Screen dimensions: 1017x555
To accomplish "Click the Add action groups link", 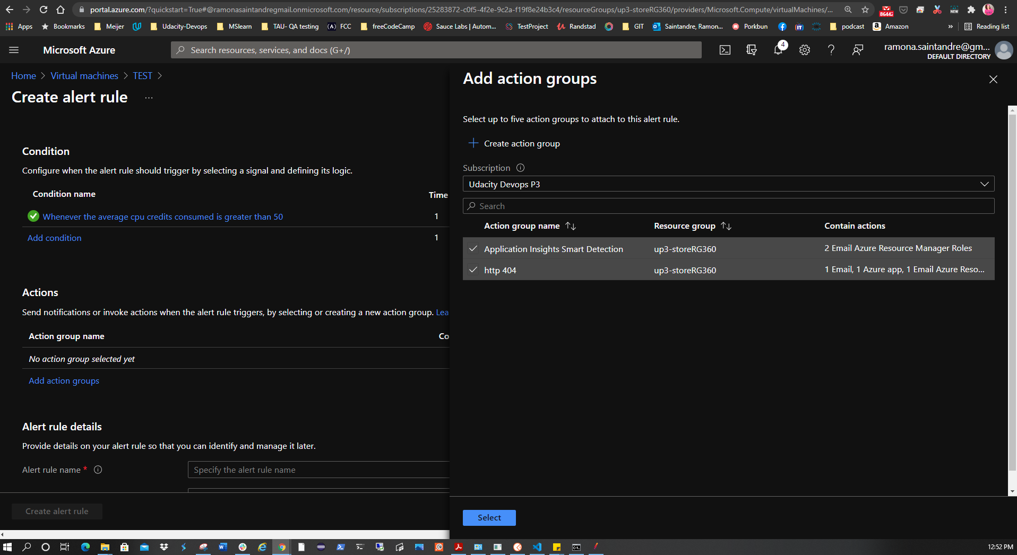I will 64,380.
